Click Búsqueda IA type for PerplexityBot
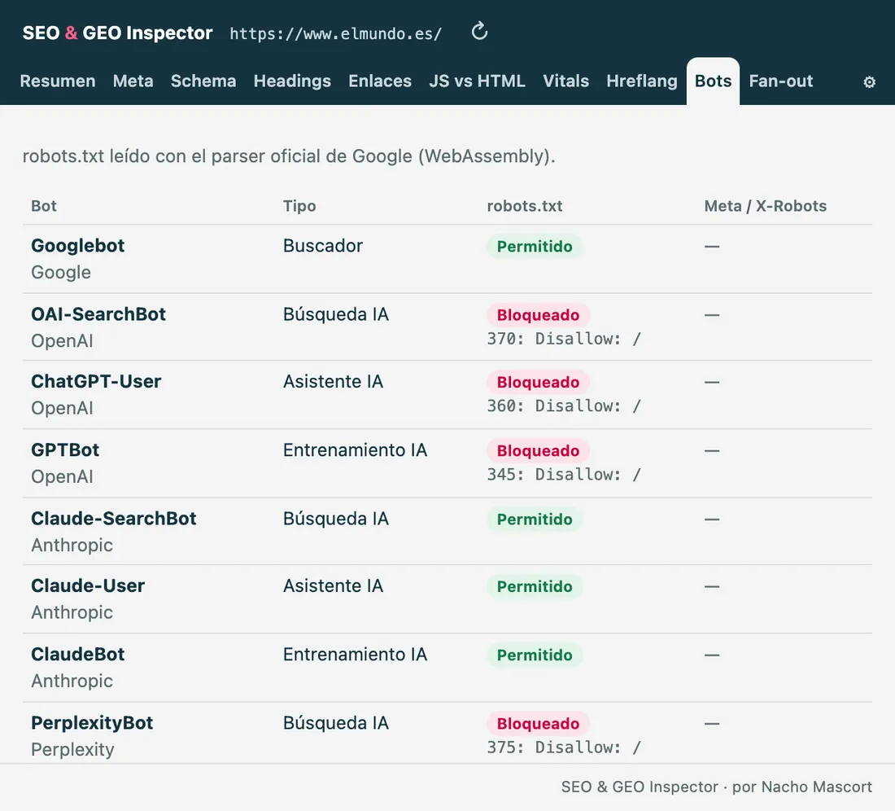This screenshot has width=895, height=811. (335, 723)
